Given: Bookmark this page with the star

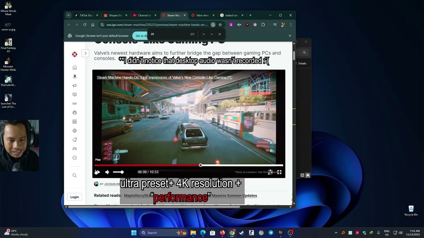Looking at the screenshot, I should (x=220, y=24).
